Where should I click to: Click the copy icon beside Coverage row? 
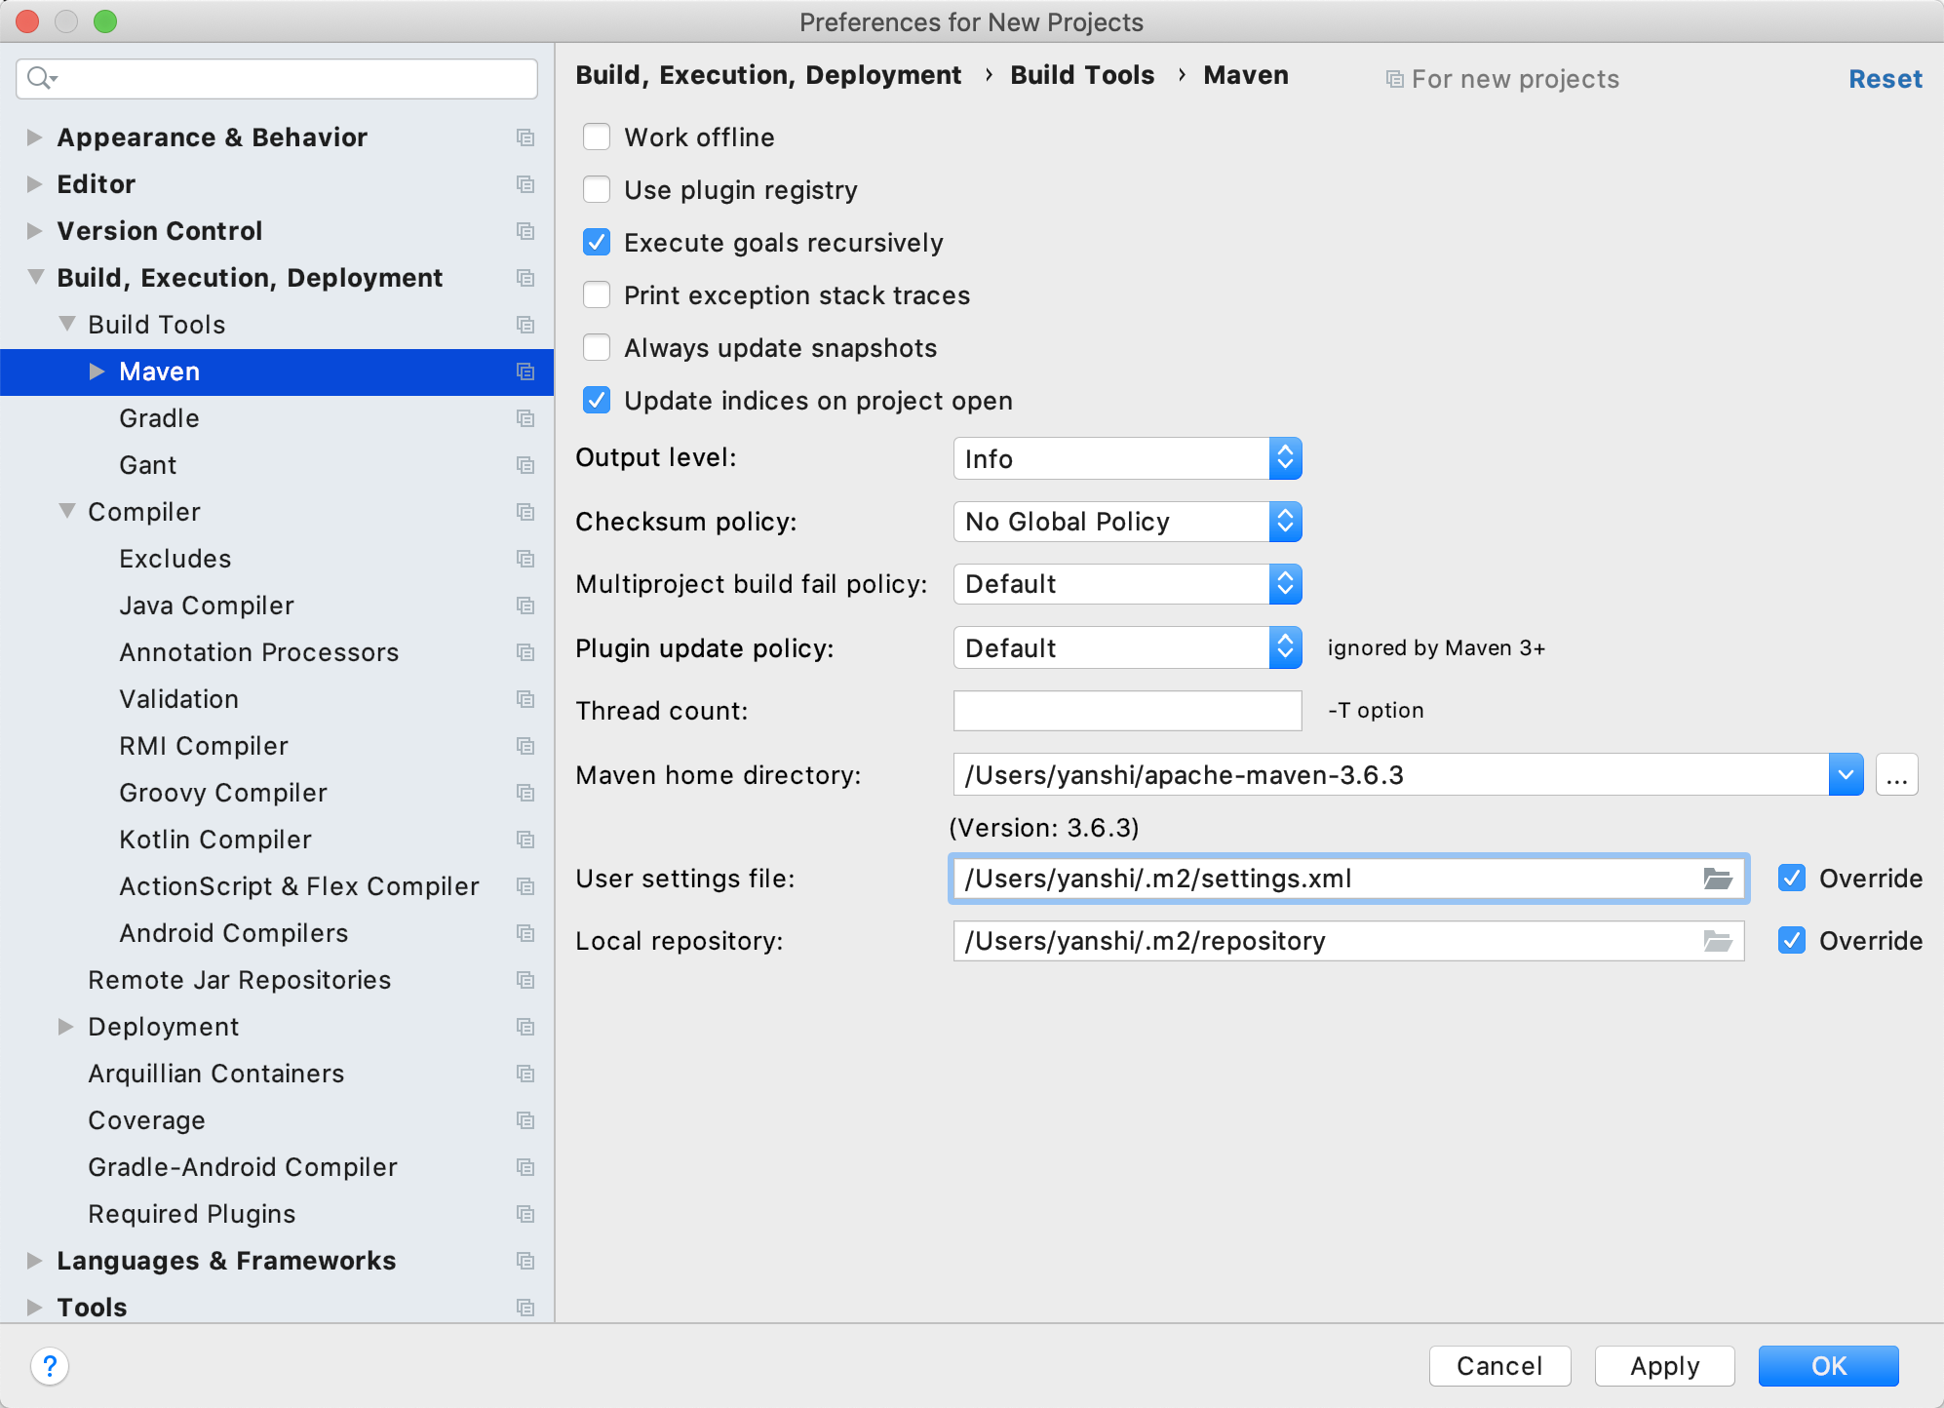(525, 1120)
